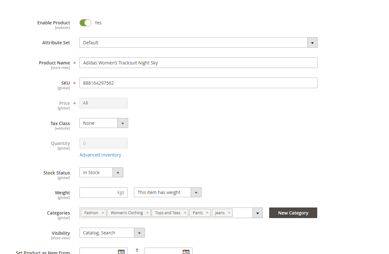
Task: Open the Tax Class dropdown
Action: (x=123, y=123)
